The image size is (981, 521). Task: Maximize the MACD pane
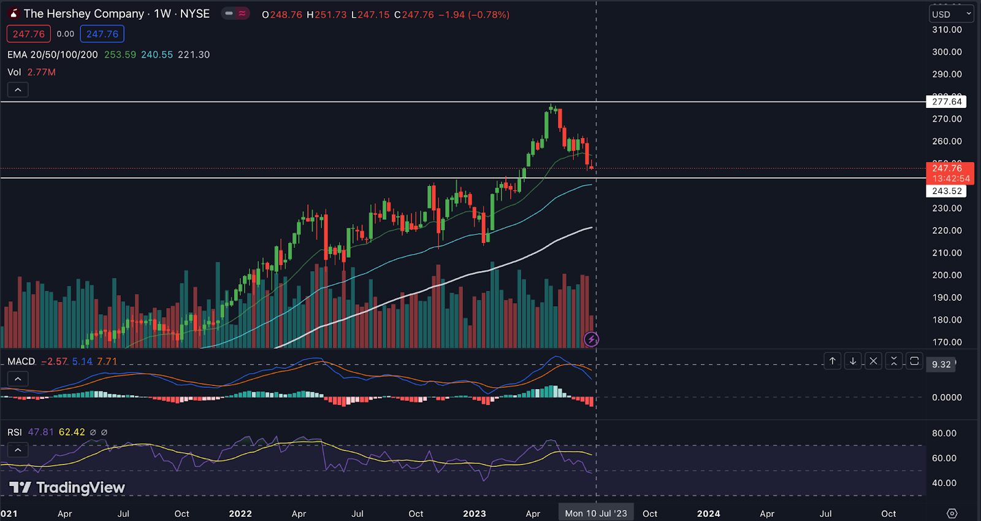click(x=914, y=361)
